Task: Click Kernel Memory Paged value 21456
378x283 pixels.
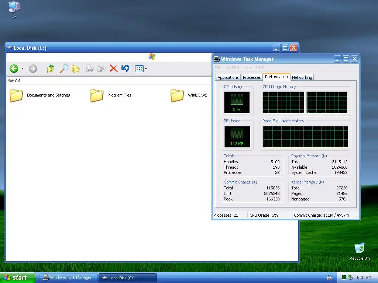Action: pos(342,193)
